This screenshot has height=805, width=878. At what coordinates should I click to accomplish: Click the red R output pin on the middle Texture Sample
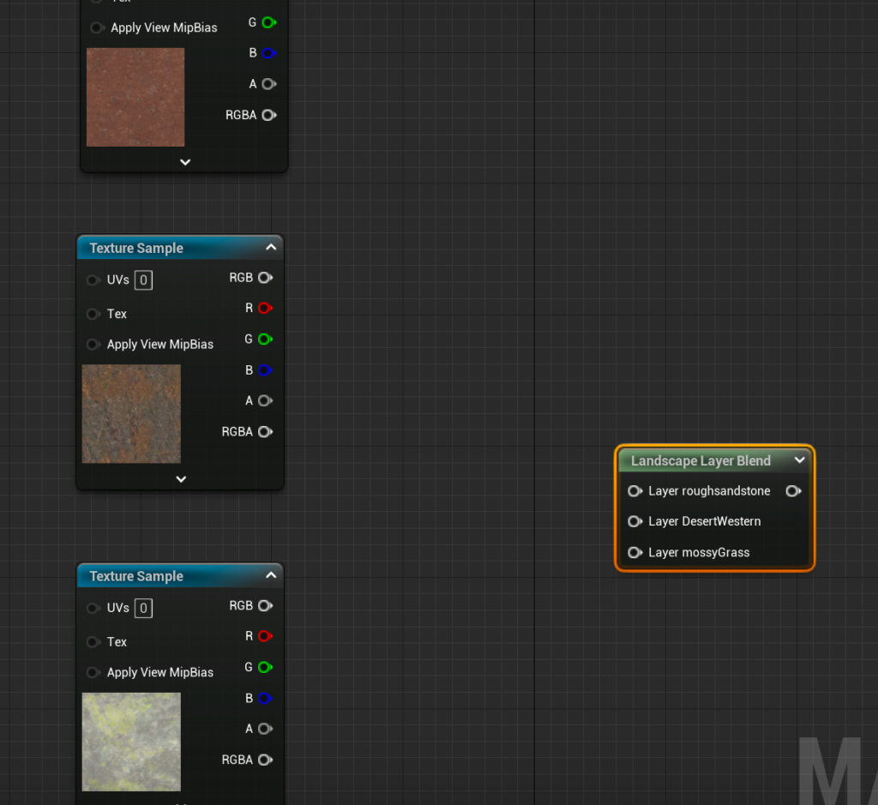(265, 309)
